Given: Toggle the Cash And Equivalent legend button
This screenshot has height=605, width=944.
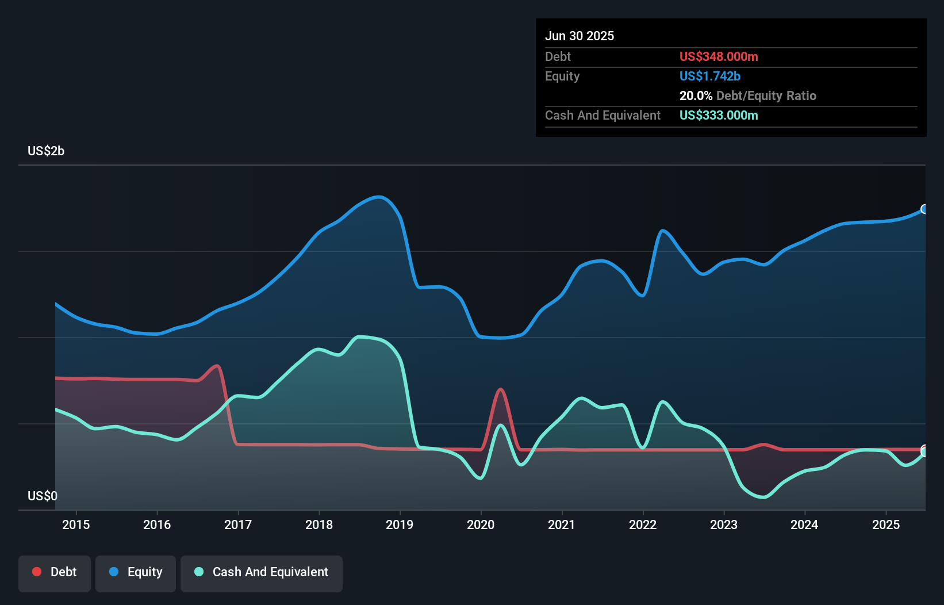Looking at the screenshot, I should pyautogui.click(x=262, y=573).
